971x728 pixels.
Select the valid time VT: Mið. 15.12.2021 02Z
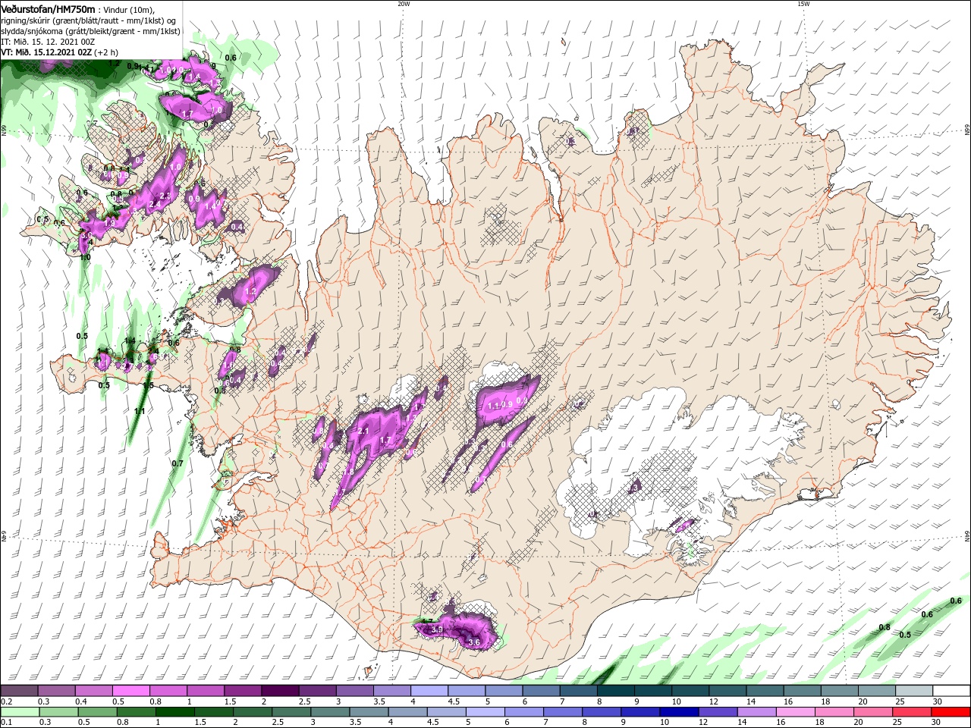click(x=46, y=52)
